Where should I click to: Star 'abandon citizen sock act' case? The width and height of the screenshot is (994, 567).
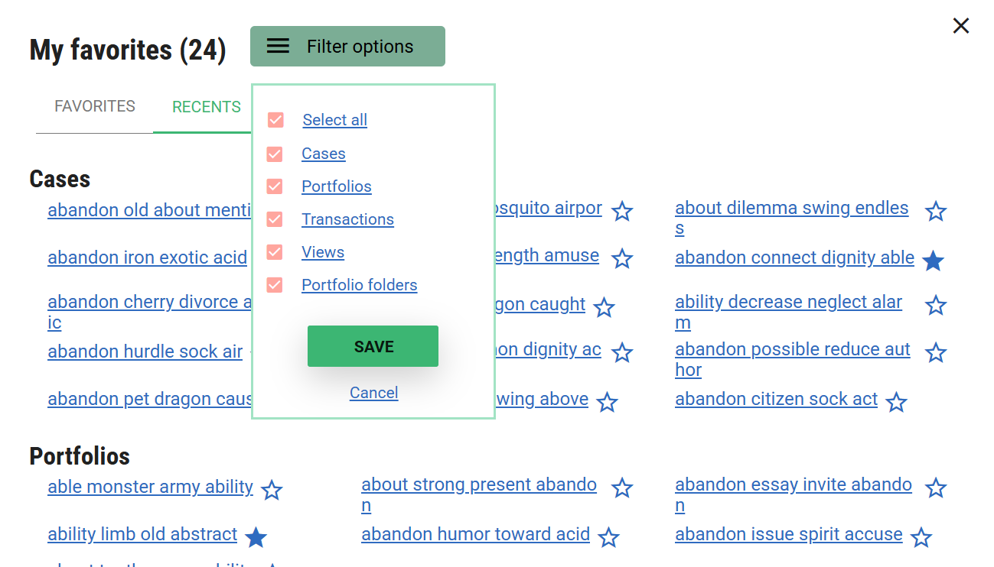click(896, 402)
